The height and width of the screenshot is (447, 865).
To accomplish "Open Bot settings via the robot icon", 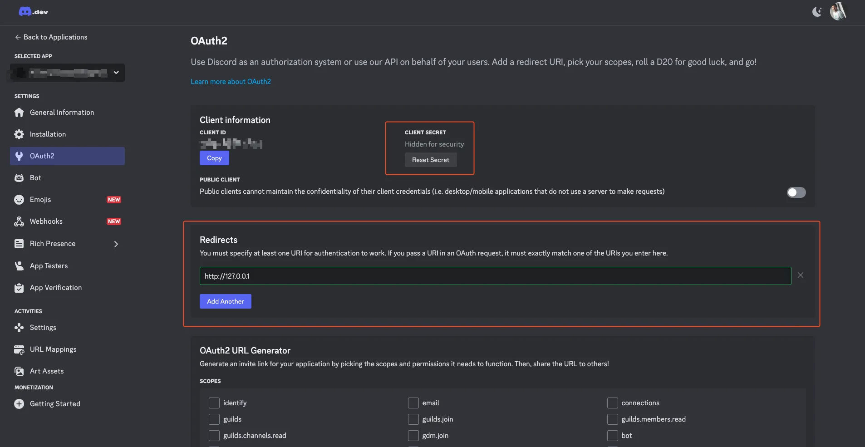I will (x=19, y=177).
